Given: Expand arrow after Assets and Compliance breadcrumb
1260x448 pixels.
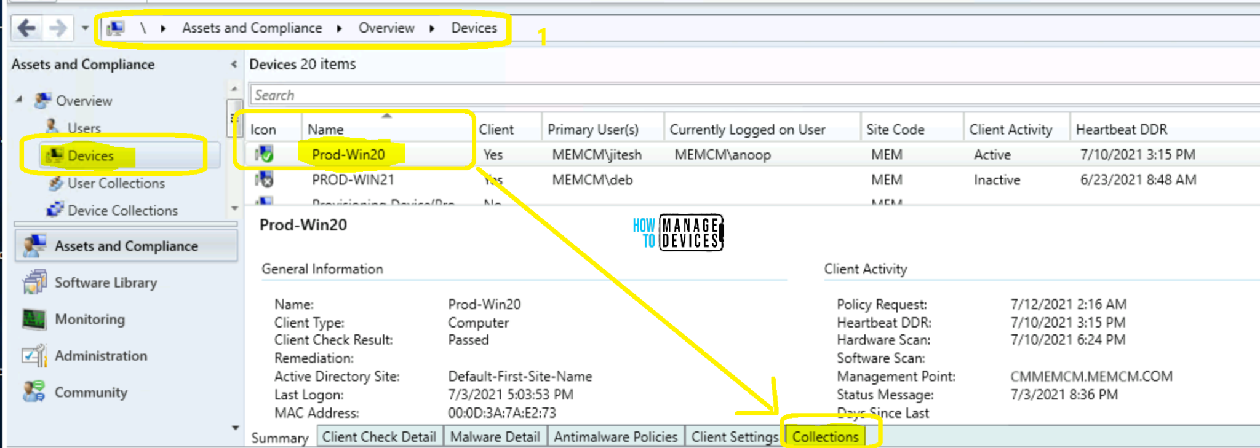Looking at the screenshot, I should (x=339, y=29).
